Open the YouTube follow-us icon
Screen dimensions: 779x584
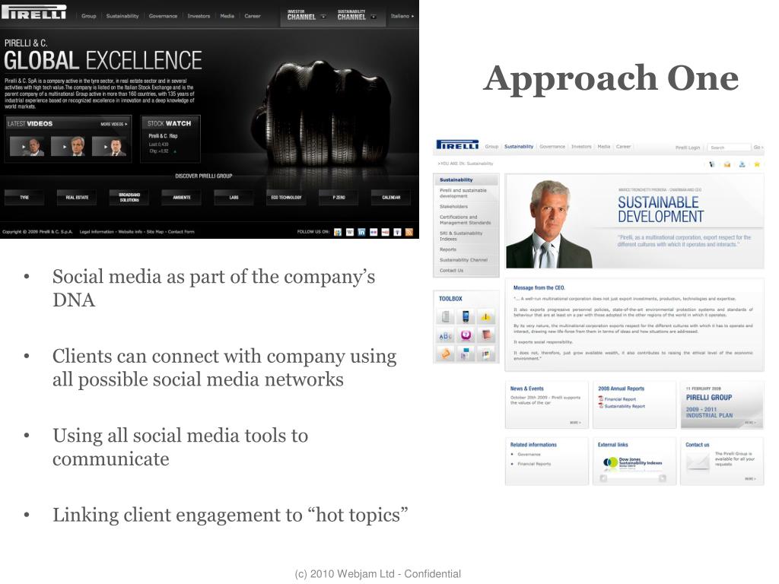(x=386, y=232)
